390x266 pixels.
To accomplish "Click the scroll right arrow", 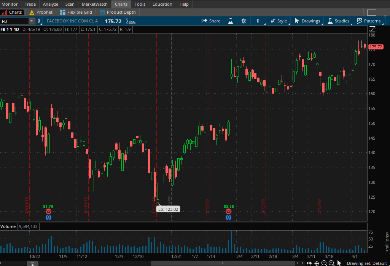I will click(x=302, y=263).
